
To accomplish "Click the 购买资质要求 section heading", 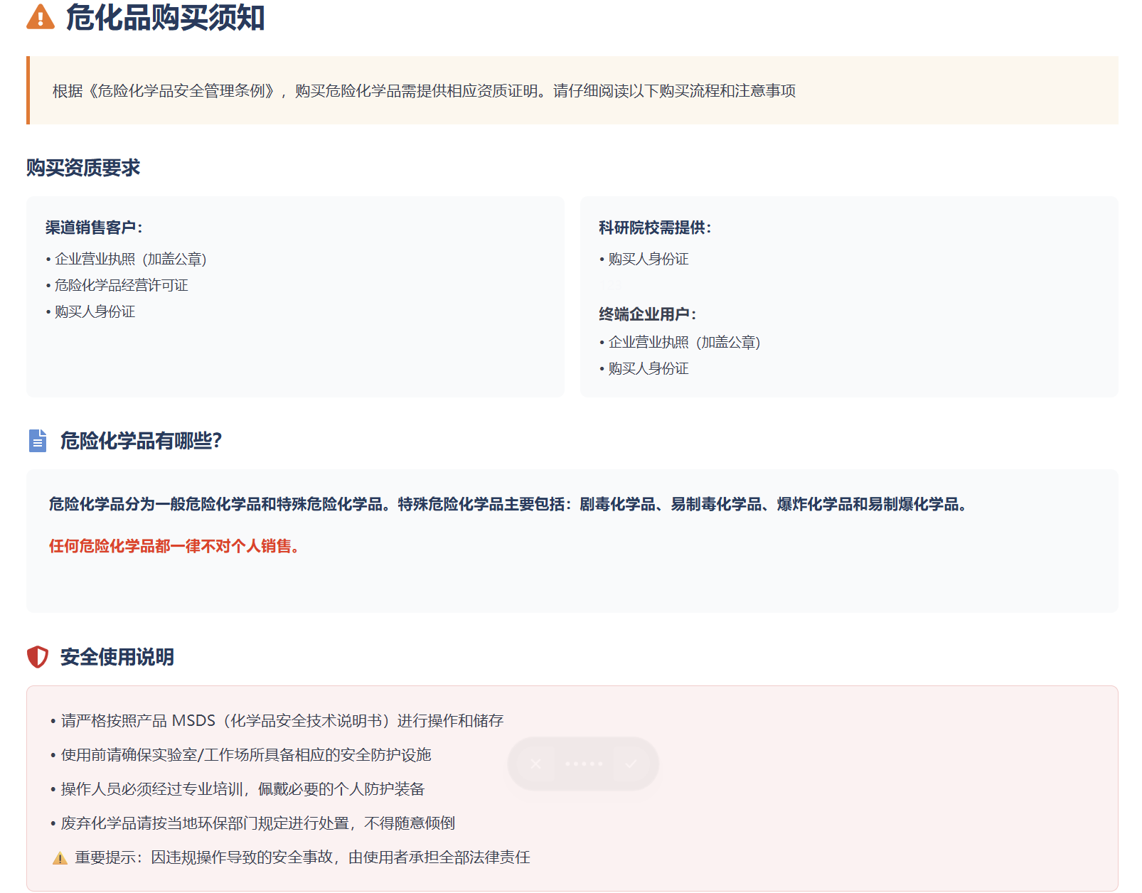I will (83, 168).
